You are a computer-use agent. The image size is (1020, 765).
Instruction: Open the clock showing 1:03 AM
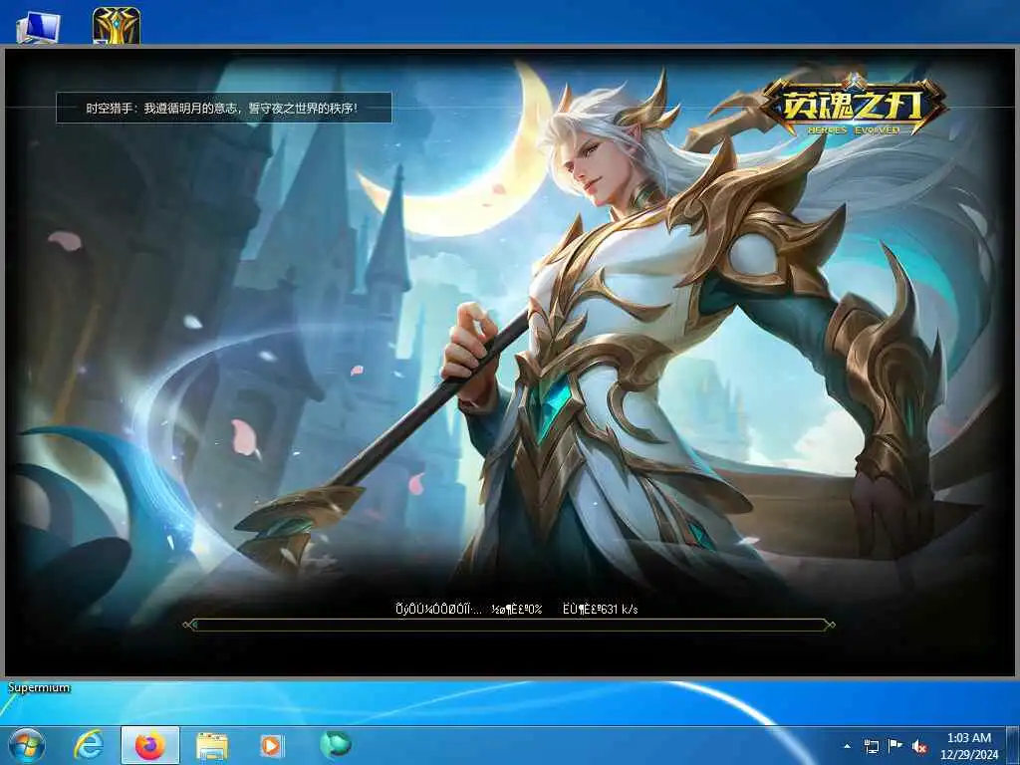pos(968,746)
